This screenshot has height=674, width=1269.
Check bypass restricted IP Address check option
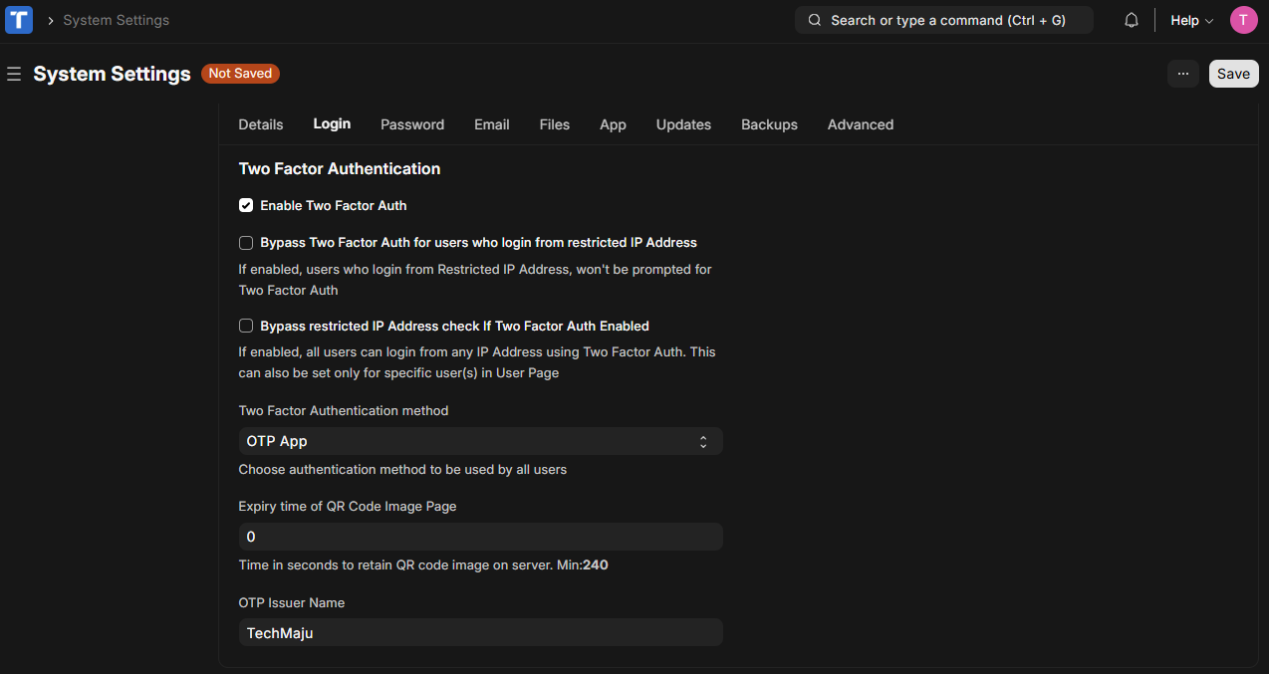(x=245, y=326)
